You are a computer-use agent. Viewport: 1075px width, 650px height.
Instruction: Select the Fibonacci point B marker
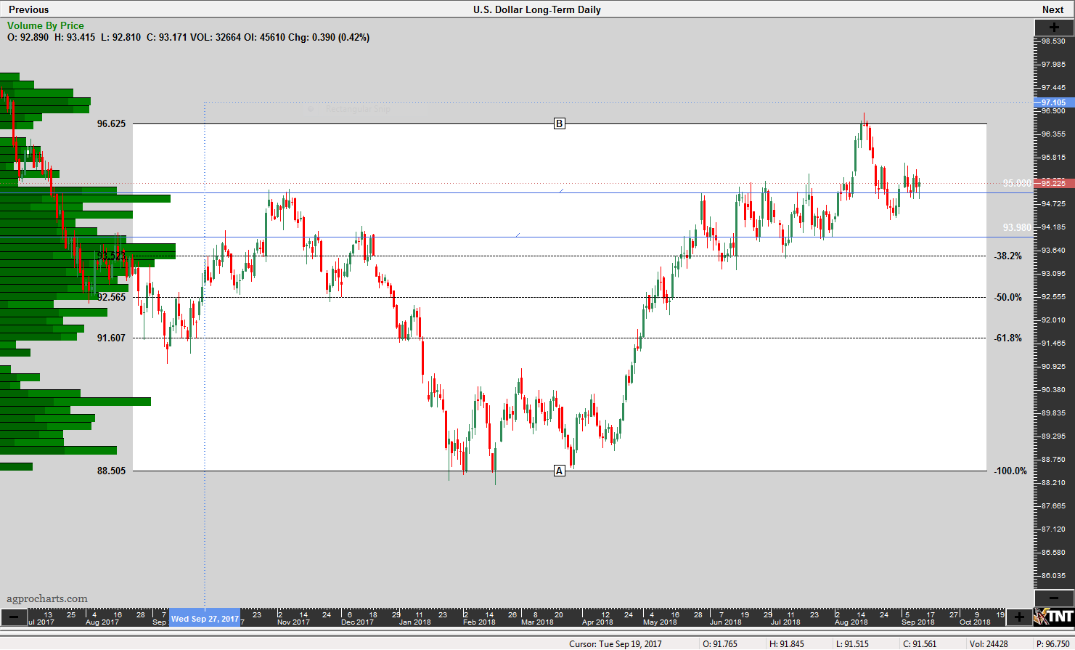click(559, 123)
